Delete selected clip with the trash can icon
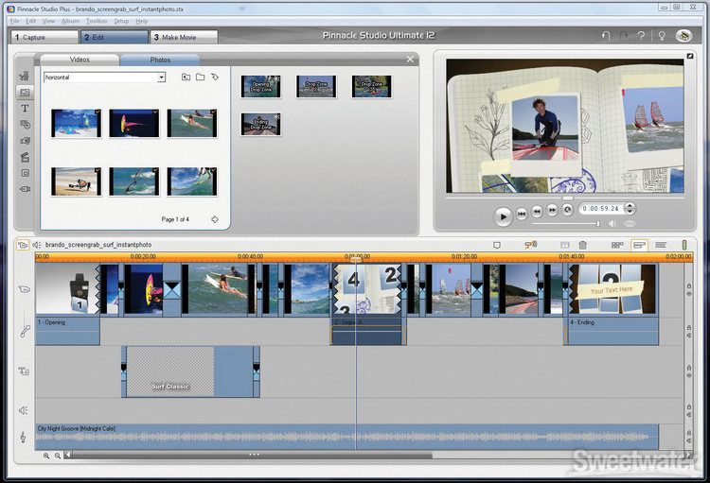Screen dimensions: 710x483 583,245
